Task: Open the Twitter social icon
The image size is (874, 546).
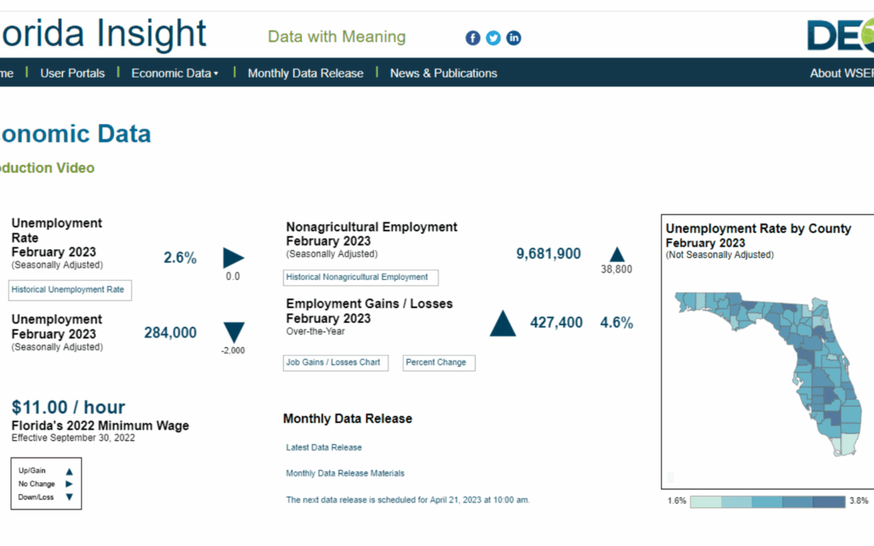Action: point(493,38)
